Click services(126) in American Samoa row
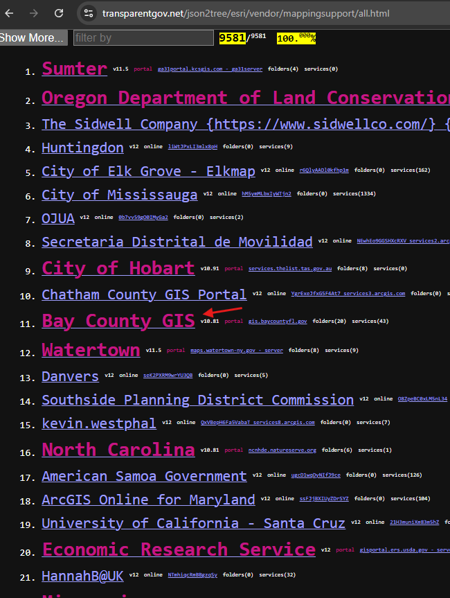 [x=402, y=475]
